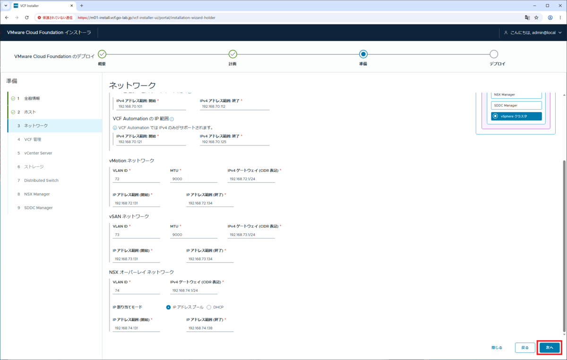Click the vSAN VLAN ID field showing 73
The image size is (567, 360).
click(137, 235)
